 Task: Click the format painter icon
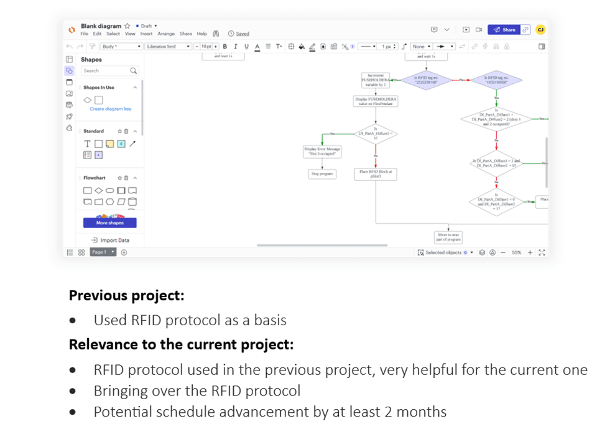pos(92,47)
